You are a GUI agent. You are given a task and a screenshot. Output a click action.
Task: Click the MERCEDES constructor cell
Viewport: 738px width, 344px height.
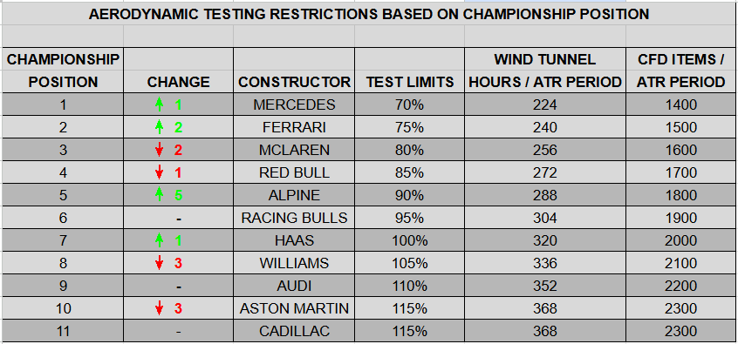pos(294,105)
